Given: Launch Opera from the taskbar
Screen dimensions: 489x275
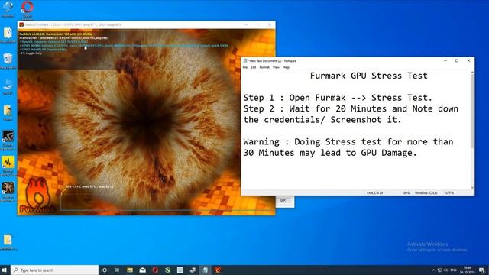Looking at the screenshot, I should (155, 270).
